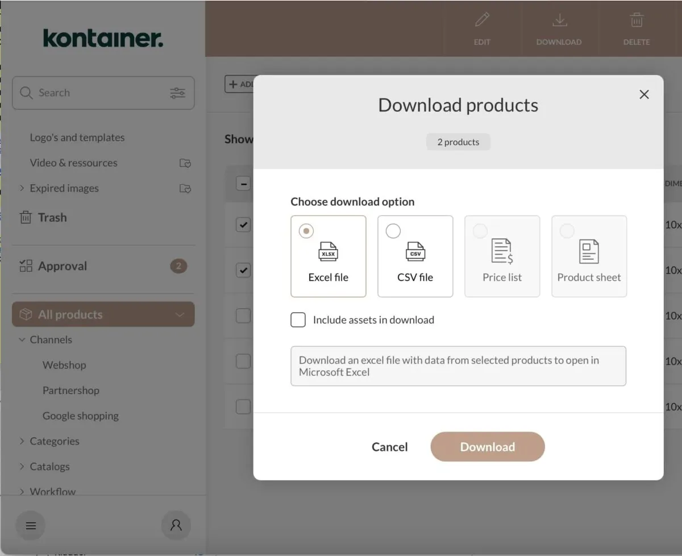Click the Download button in dialog

pos(488,447)
